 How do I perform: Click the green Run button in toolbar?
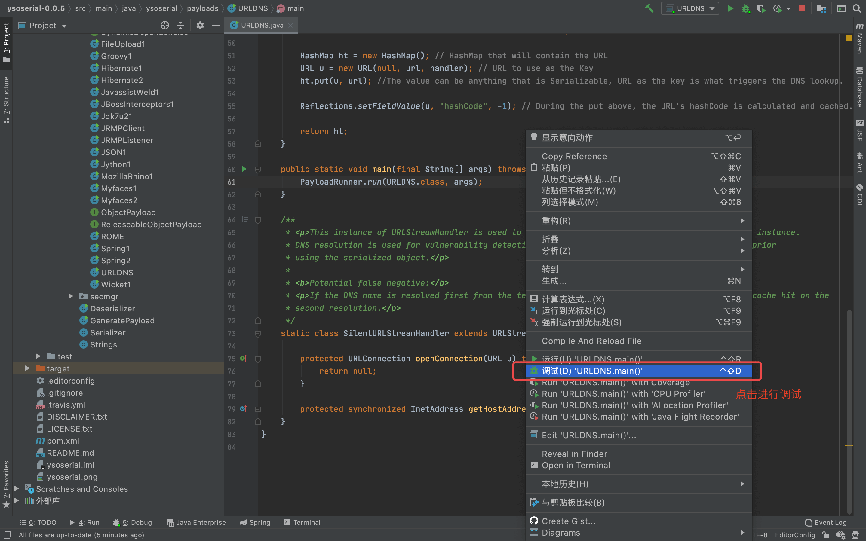click(x=730, y=8)
